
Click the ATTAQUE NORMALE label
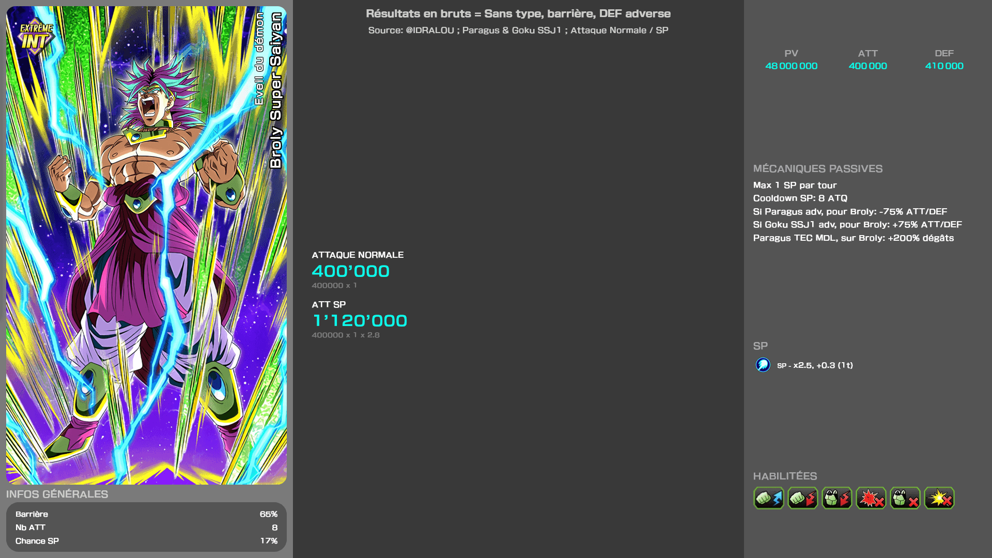click(358, 255)
